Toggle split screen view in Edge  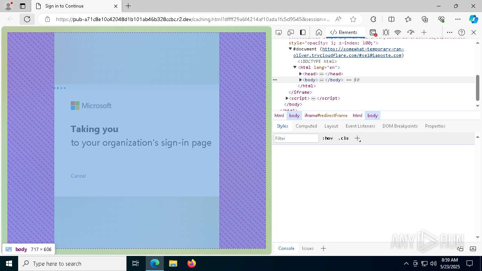click(x=391, y=19)
